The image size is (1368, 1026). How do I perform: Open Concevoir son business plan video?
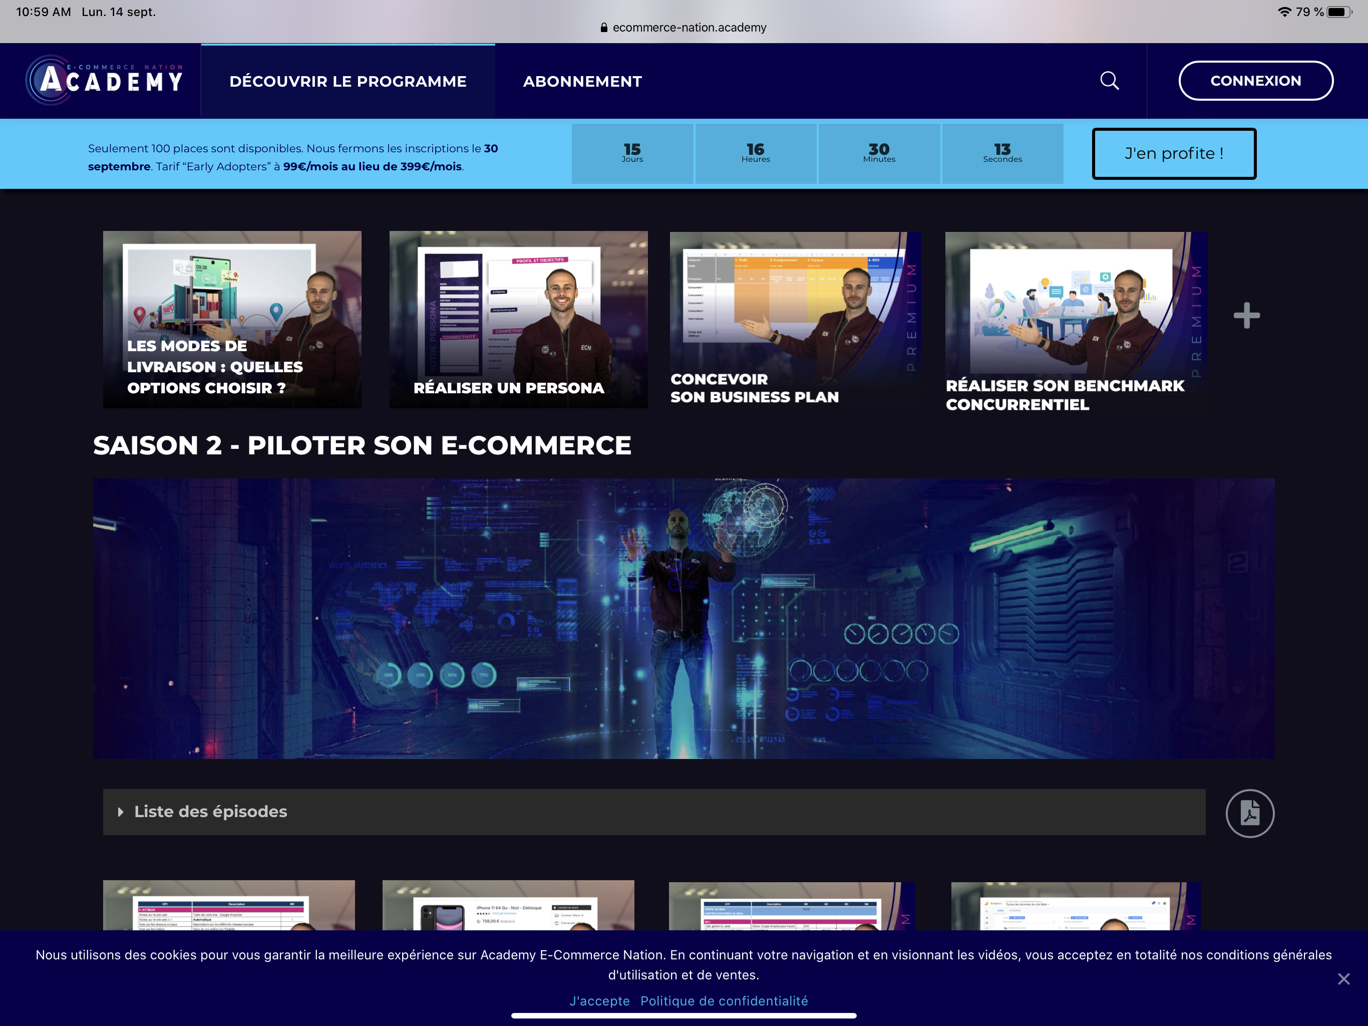point(795,319)
